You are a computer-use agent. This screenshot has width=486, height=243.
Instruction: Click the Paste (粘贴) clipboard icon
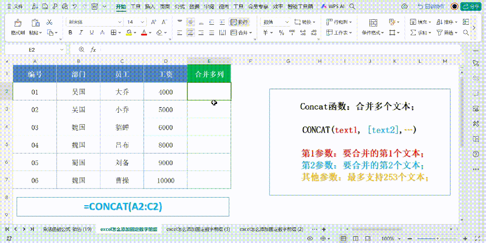[x=35, y=22]
